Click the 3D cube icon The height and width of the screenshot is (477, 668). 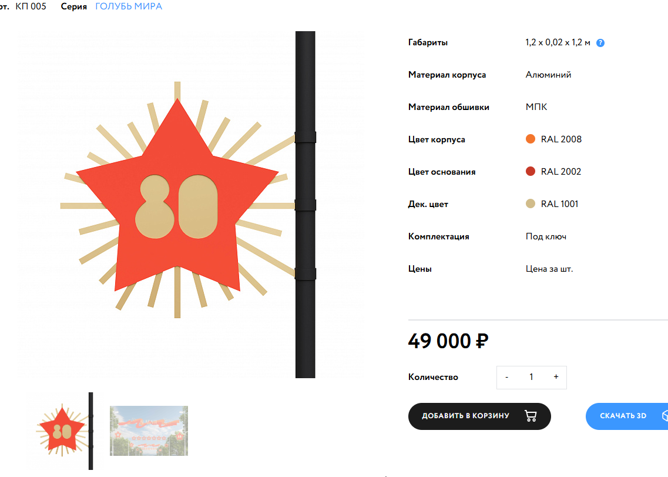coord(665,416)
